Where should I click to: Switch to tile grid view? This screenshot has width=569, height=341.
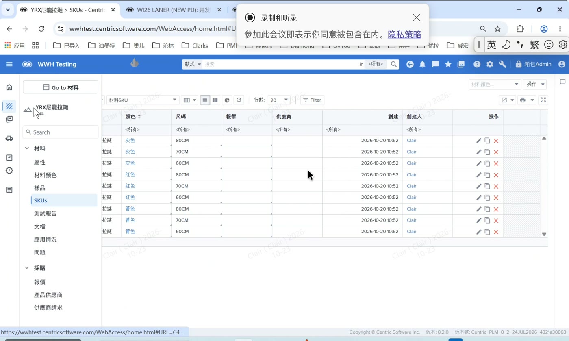[x=215, y=100]
